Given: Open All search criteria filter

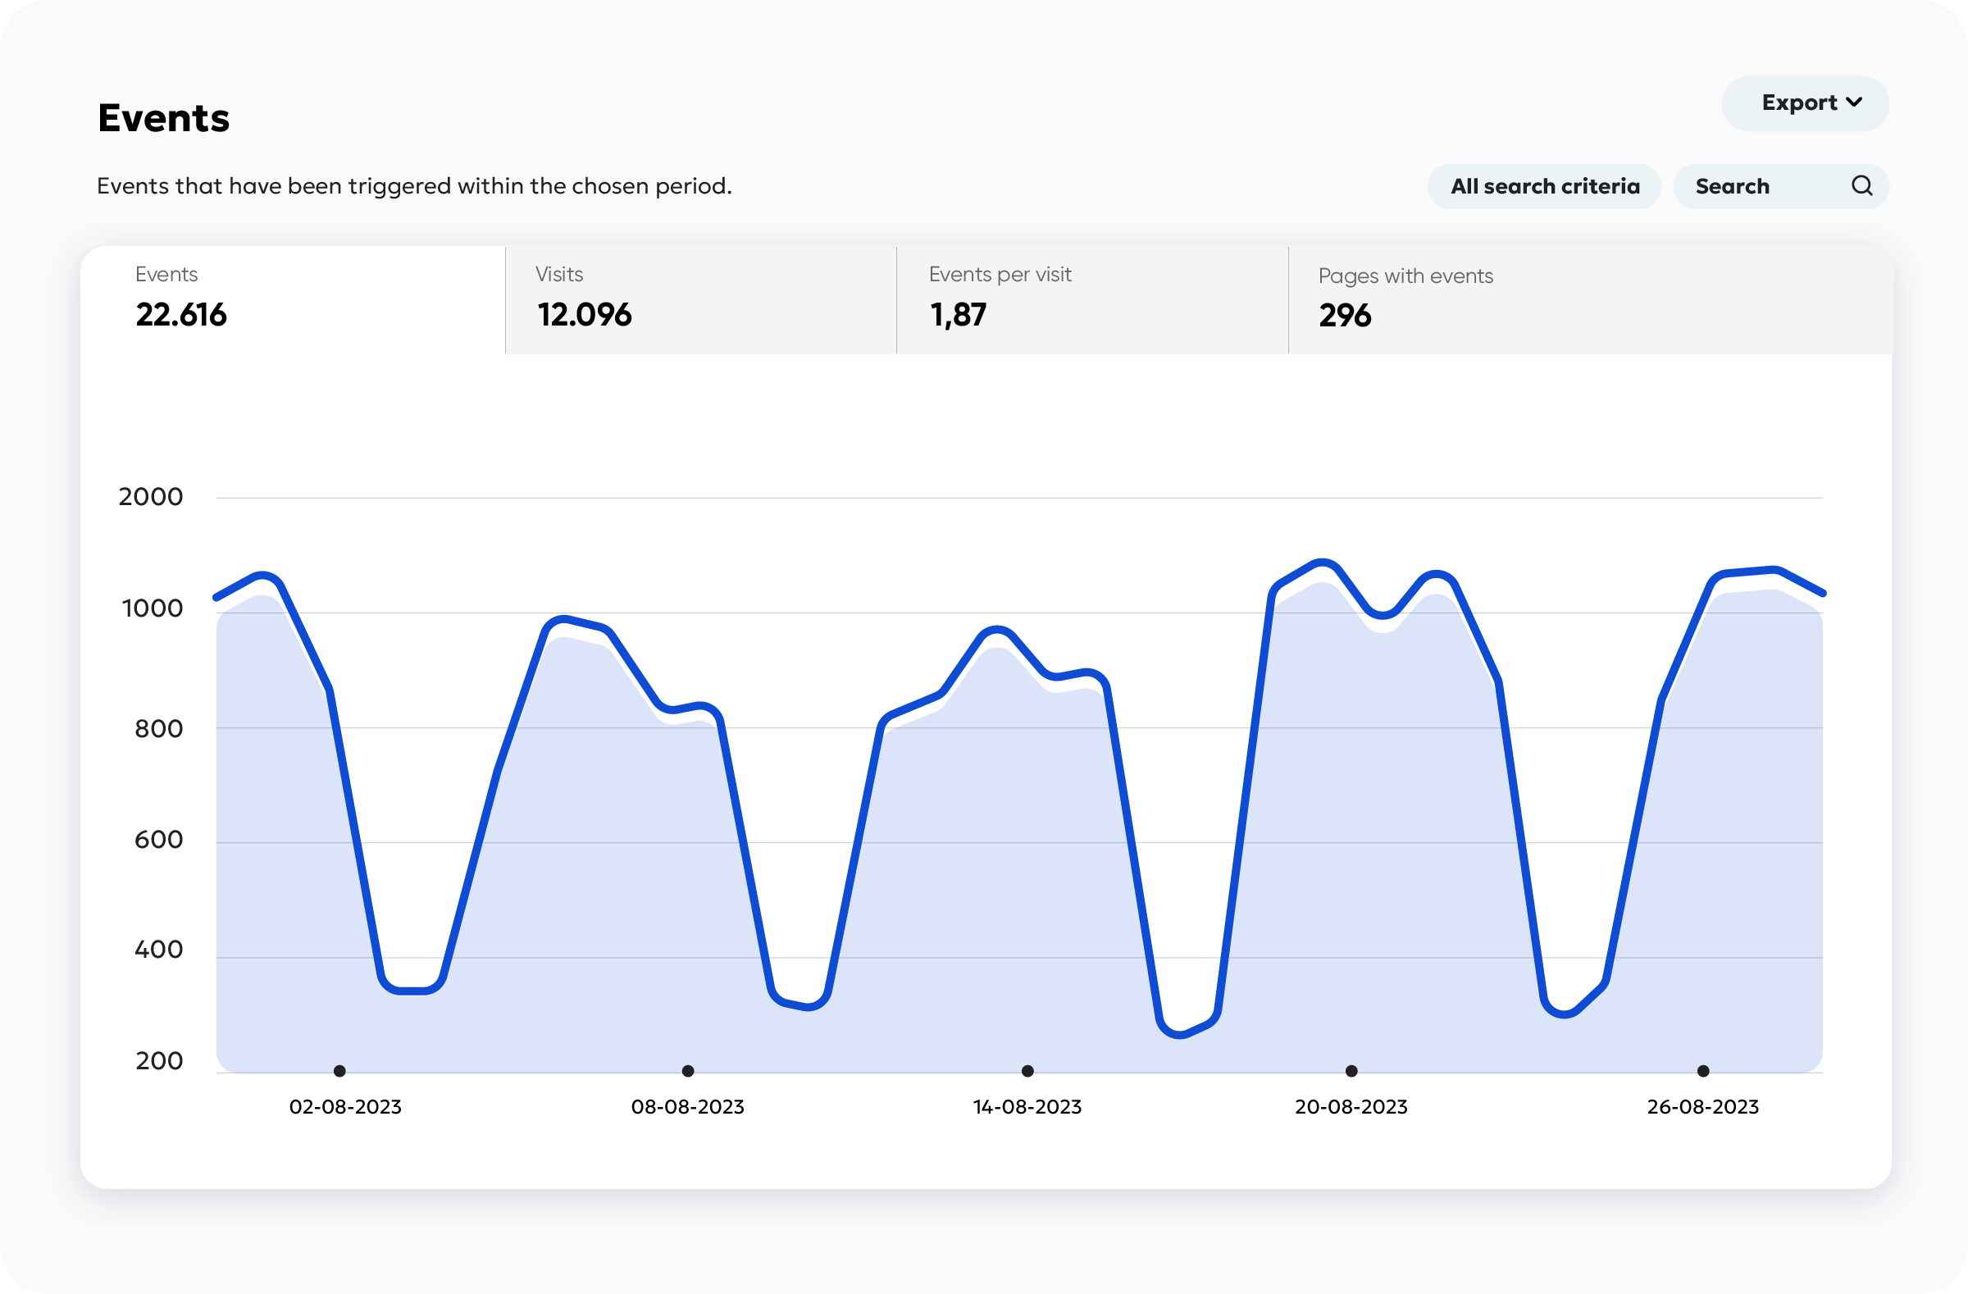Looking at the screenshot, I should (1544, 186).
